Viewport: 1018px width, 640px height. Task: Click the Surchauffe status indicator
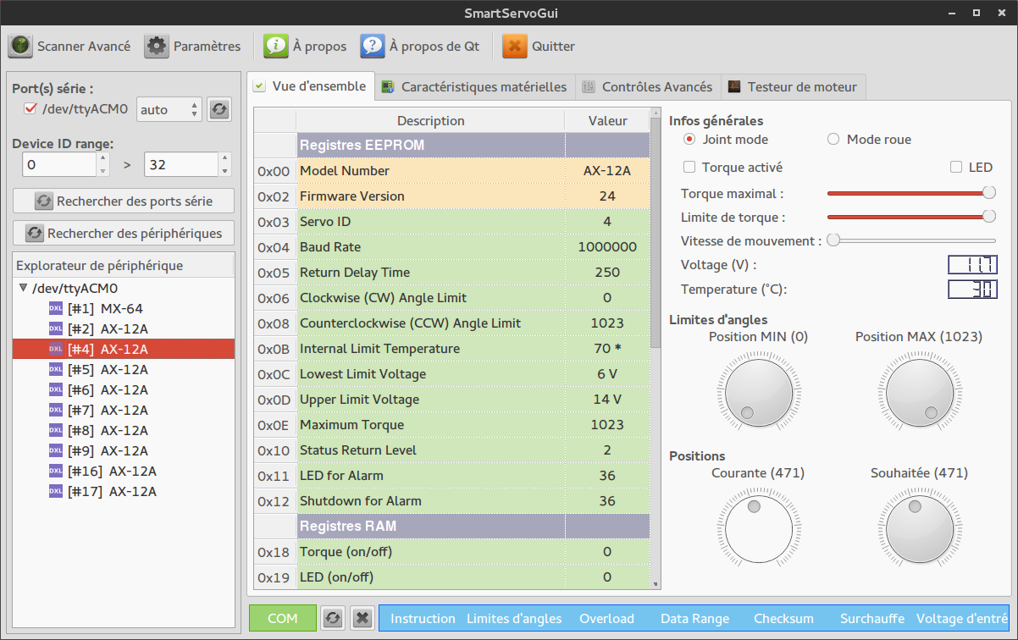(872, 618)
